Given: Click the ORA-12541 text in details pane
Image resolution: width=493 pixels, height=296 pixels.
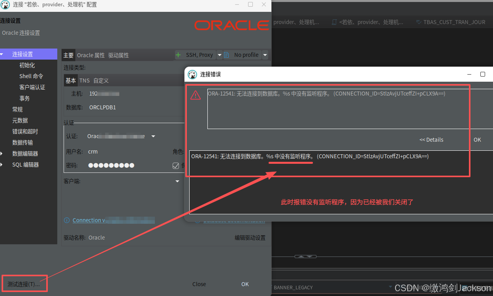Looking at the screenshot, I should coord(310,156).
